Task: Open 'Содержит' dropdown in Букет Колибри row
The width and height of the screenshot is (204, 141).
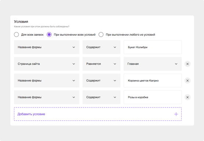Action: point(101,47)
